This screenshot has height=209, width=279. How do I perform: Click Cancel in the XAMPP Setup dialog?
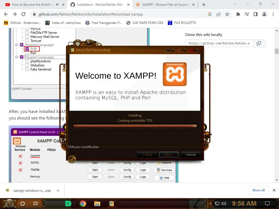tap(190, 155)
